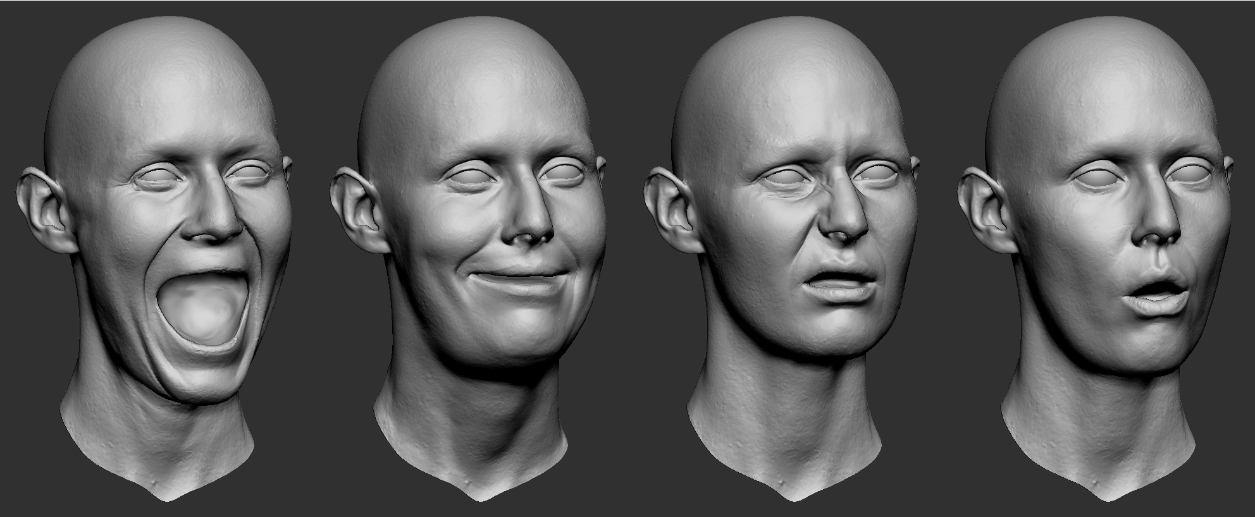Click the smiling head's closed-lip smile
The image size is (1255, 517).
[x=514, y=277]
